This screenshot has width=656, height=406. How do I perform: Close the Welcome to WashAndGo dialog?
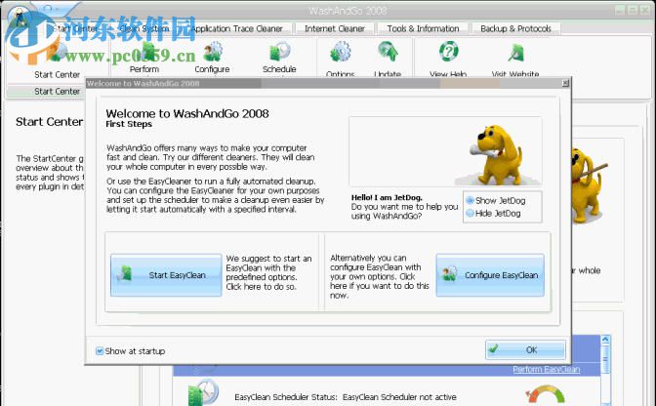pyautogui.click(x=565, y=83)
